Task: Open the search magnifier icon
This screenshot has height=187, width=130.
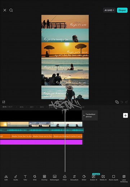Action: coord(11,10)
